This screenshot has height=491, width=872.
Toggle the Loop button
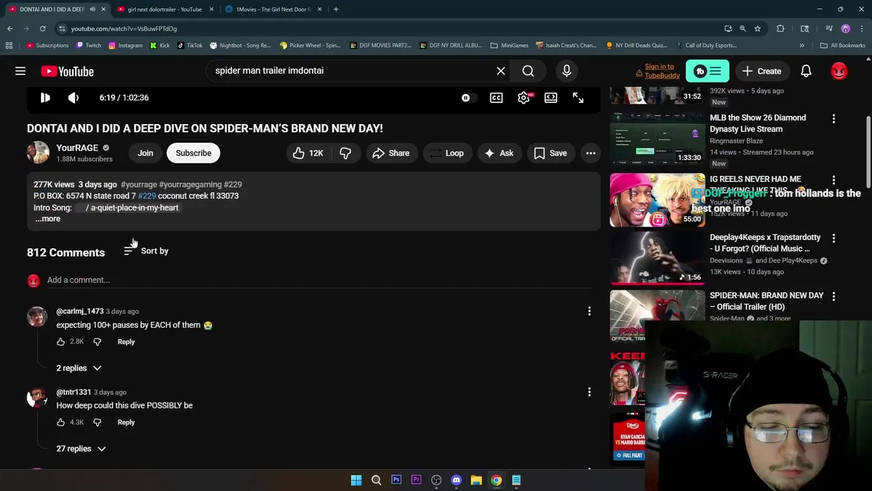click(446, 153)
